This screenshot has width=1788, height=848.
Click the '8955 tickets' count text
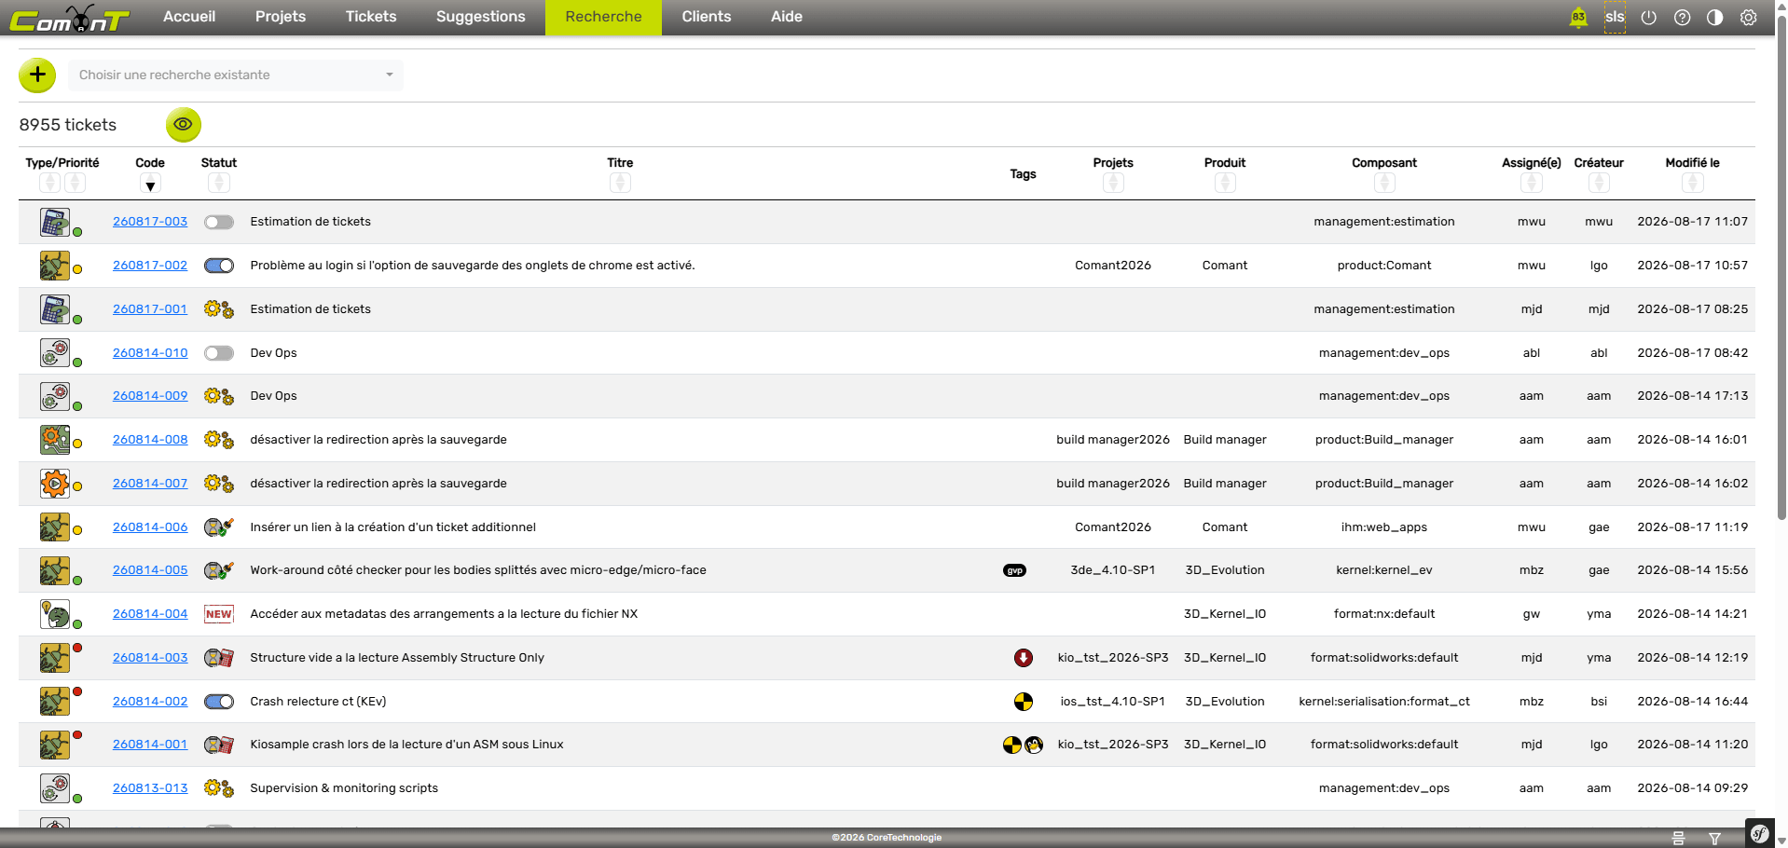click(68, 125)
